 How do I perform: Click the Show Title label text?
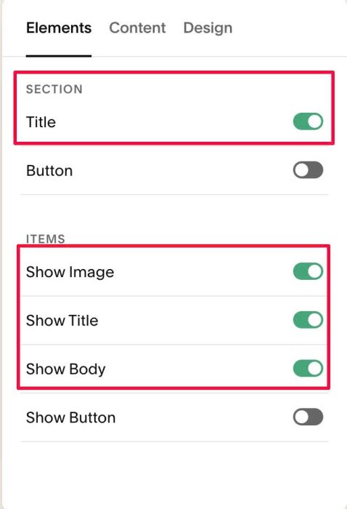click(62, 321)
